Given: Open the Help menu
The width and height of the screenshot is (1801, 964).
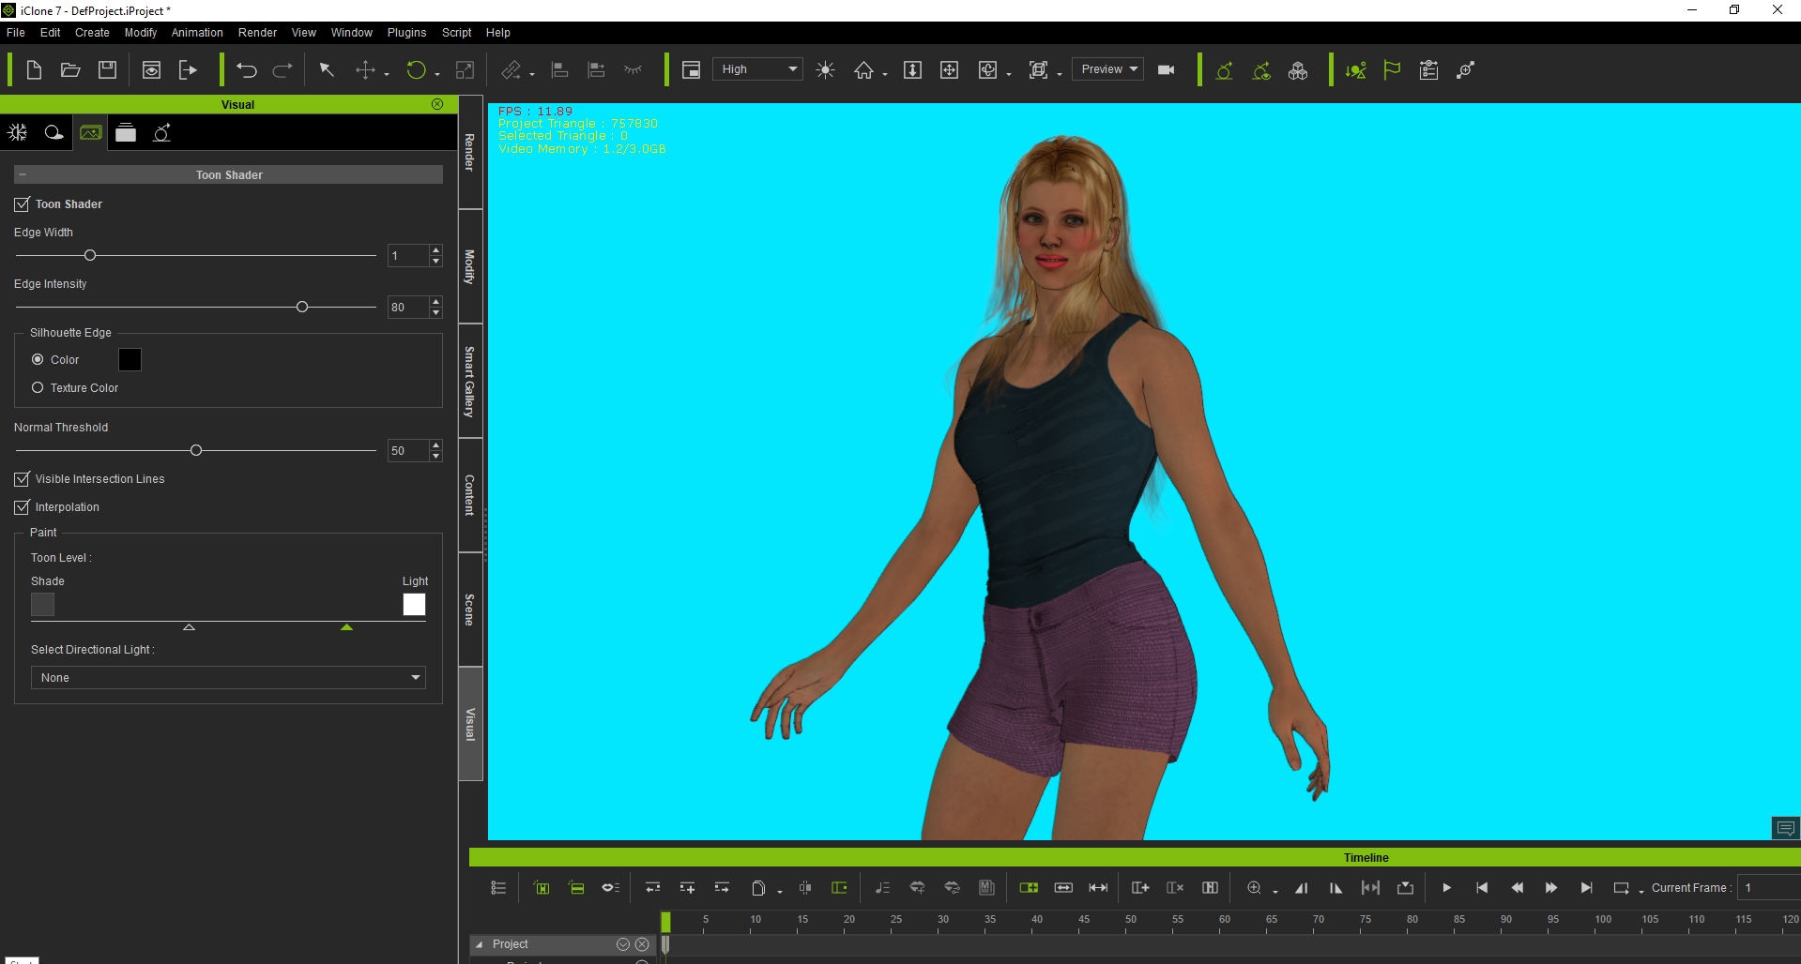Looking at the screenshot, I should pyautogui.click(x=498, y=33).
